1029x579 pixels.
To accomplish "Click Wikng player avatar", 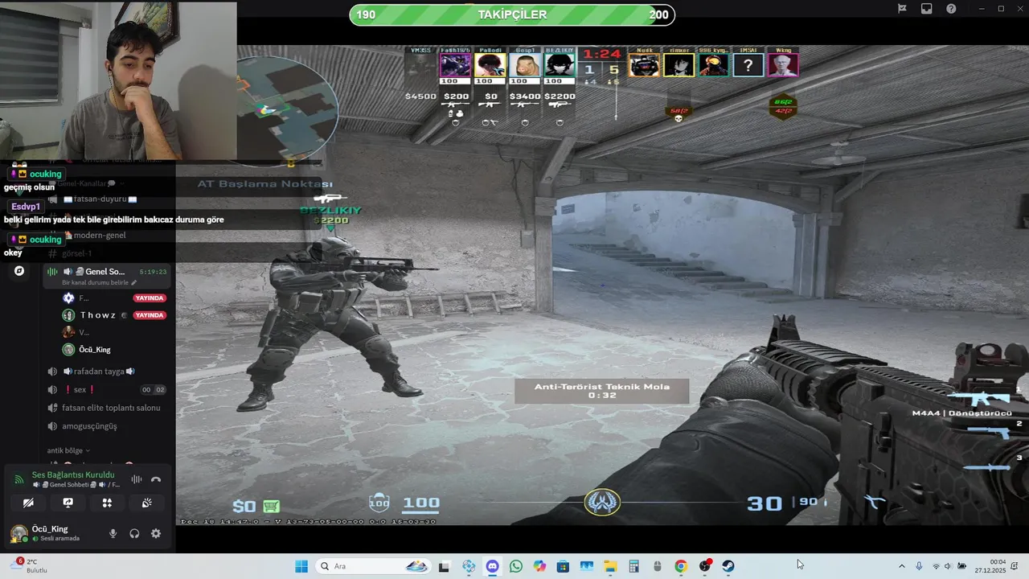I will (x=782, y=64).
